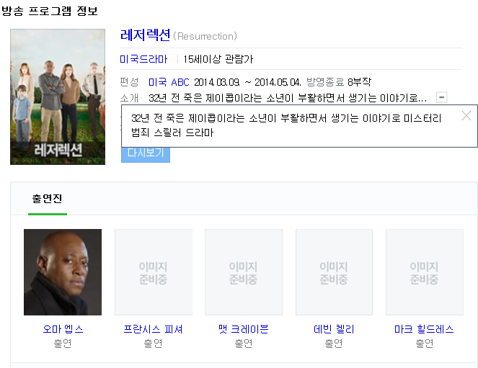Open the 마크 힐드레스 name link
Image resolution: width=478 pixels, height=368 pixels.
(424, 329)
